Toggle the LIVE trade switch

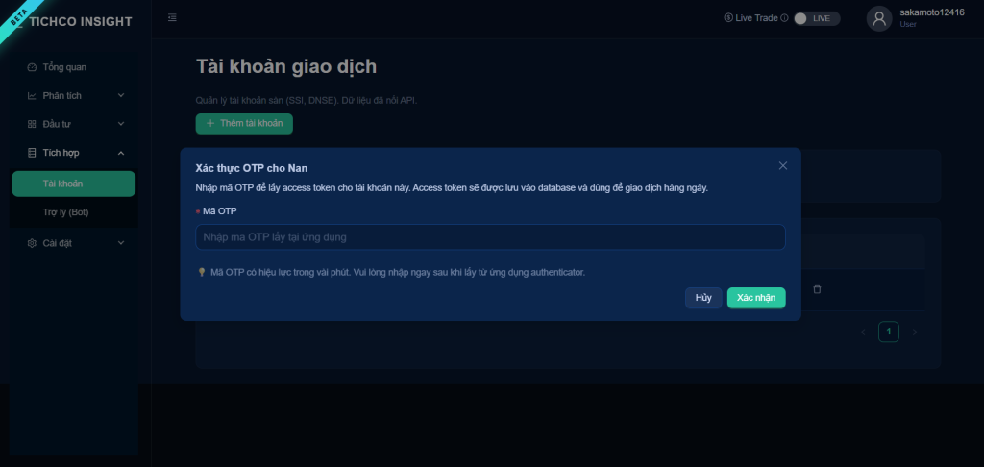pos(817,18)
